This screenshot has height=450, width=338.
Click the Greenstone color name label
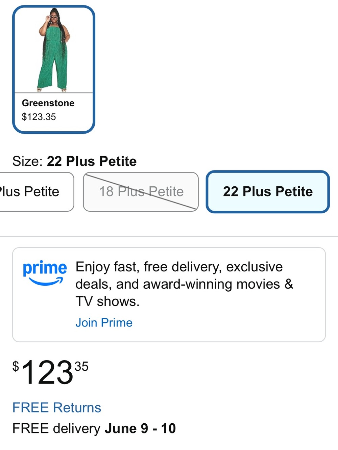click(x=48, y=103)
